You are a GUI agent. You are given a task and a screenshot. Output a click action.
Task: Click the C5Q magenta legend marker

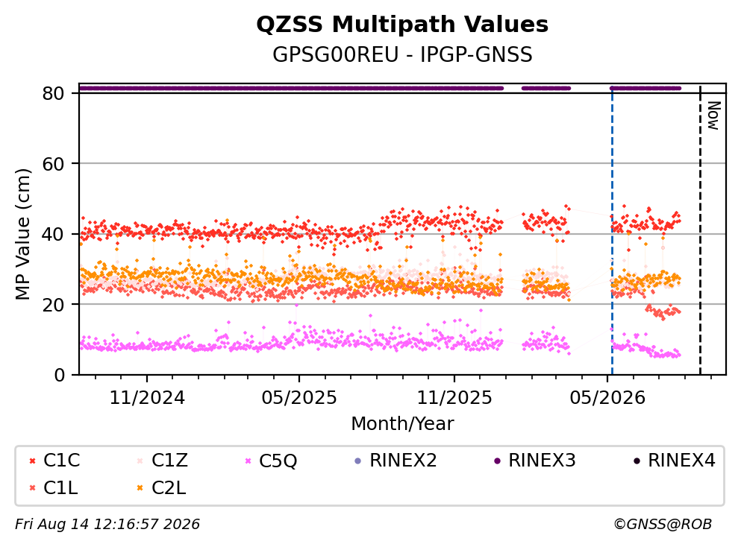[248, 461]
